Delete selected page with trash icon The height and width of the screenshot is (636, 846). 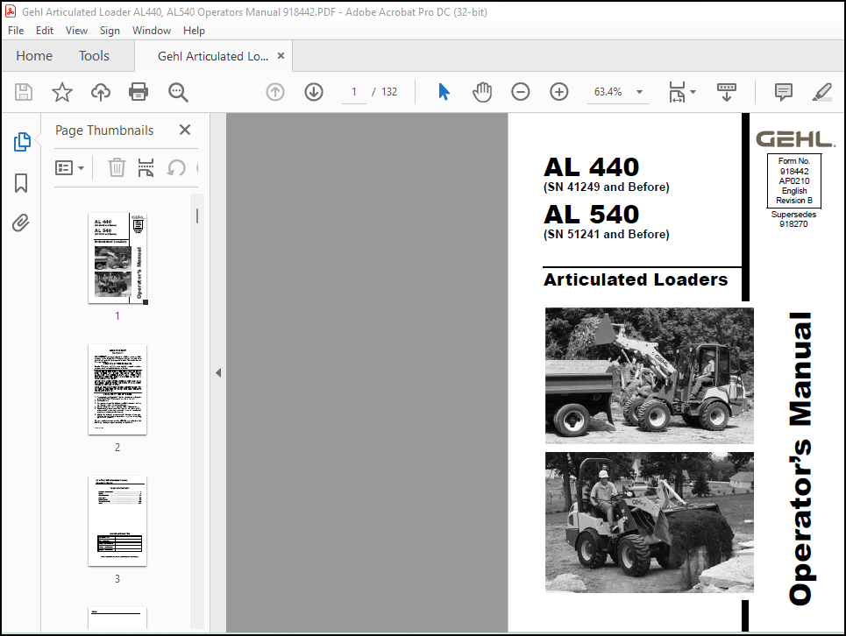point(117,167)
